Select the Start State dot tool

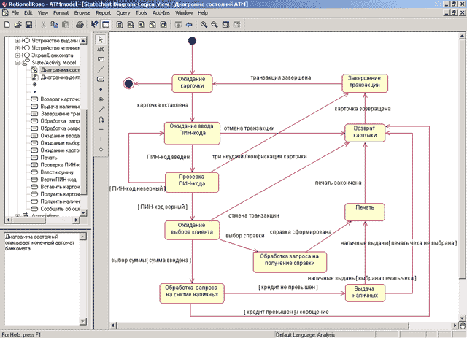click(x=101, y=89)
